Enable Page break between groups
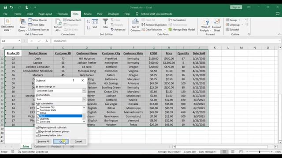The height and width of the screenshot is (158, 282). pos(37,131)
